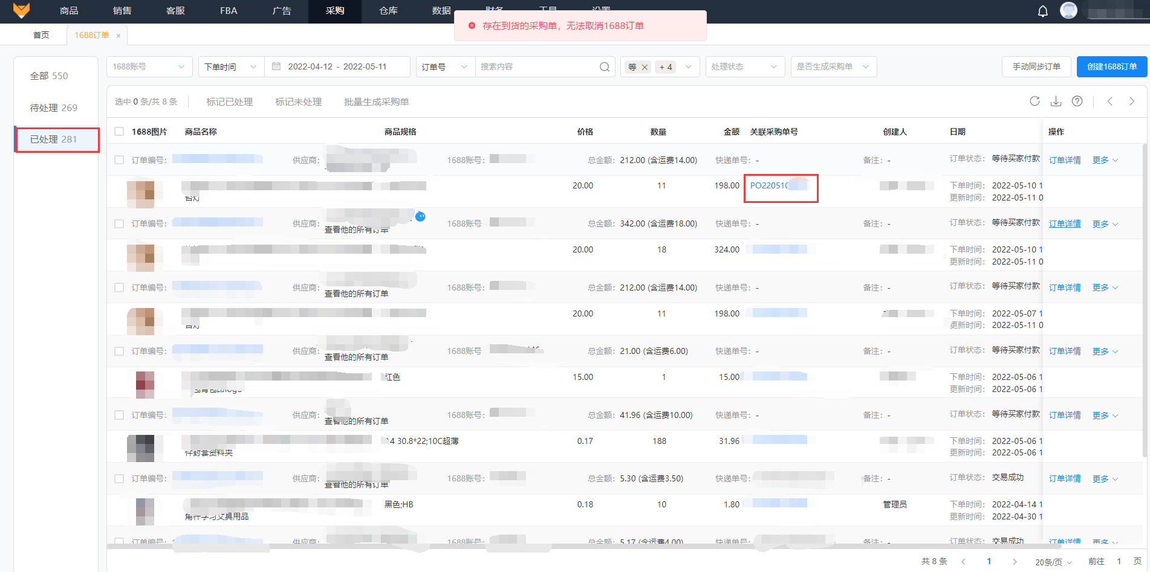Tick the checkbox for the 342.00 order

(119, 223)
